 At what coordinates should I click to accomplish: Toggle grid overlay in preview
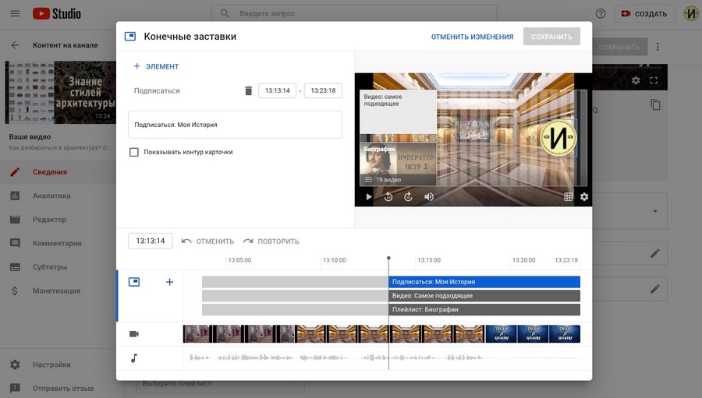tap(569, 197)
